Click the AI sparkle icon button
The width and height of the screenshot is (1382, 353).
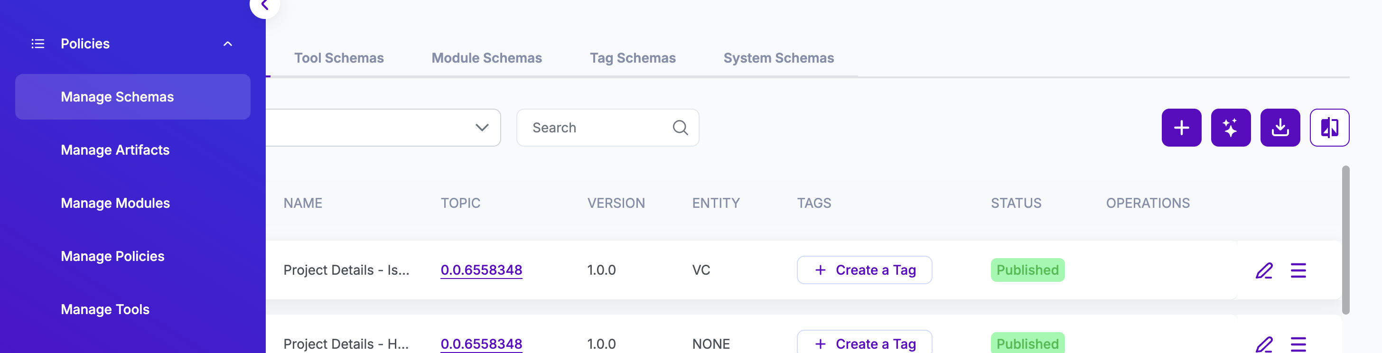pos(1230,128)
